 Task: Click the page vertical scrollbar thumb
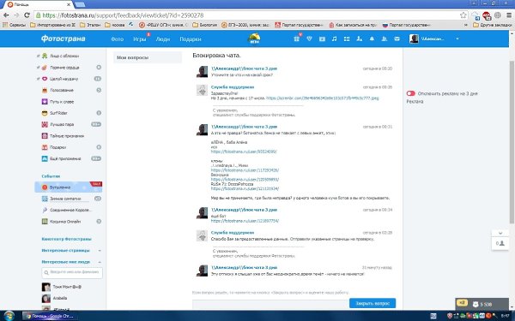point(512,142)
